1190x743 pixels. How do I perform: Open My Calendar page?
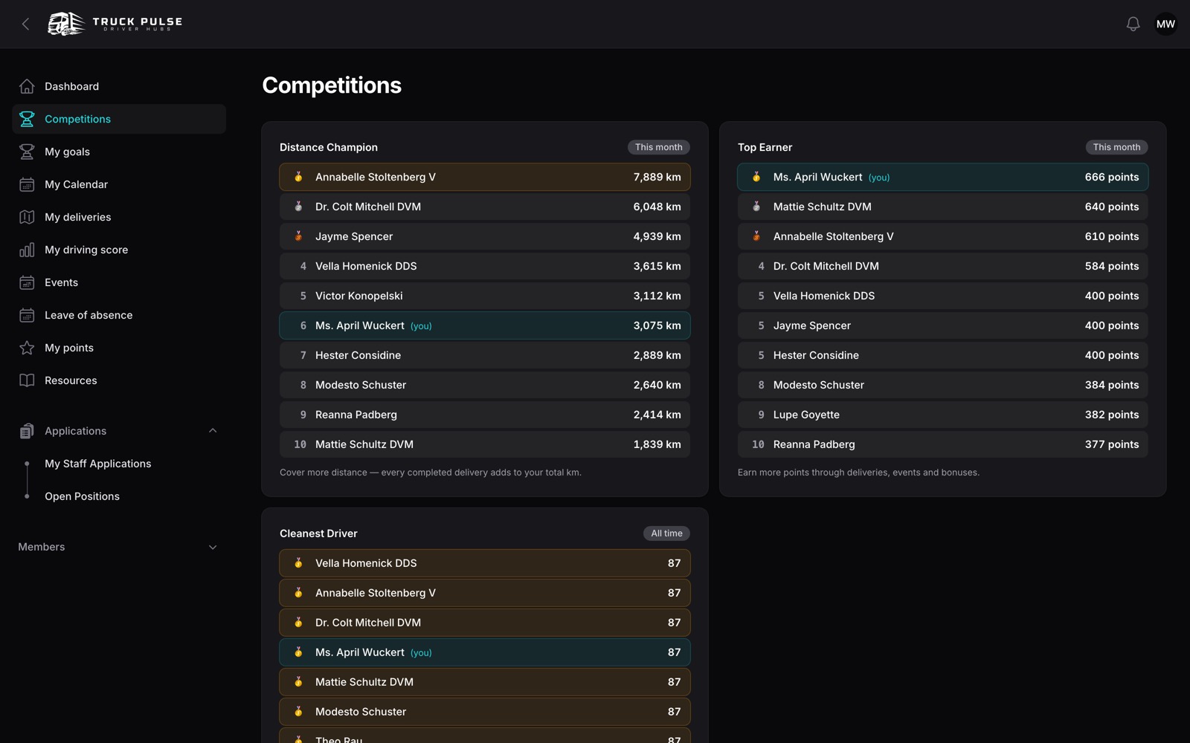click(119, 184)
